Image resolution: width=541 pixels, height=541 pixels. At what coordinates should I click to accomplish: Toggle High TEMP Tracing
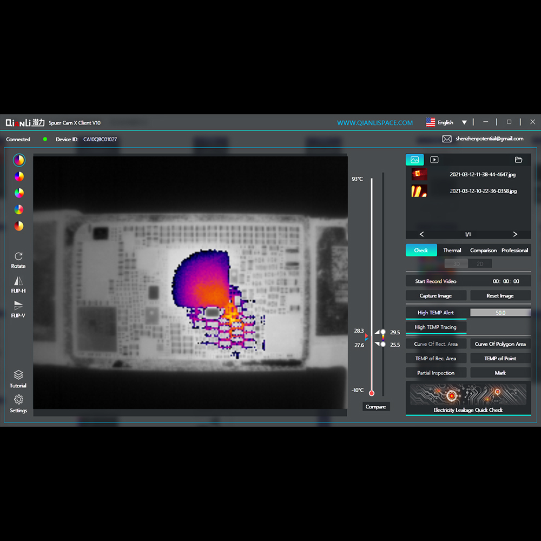[x=436, y=327]
